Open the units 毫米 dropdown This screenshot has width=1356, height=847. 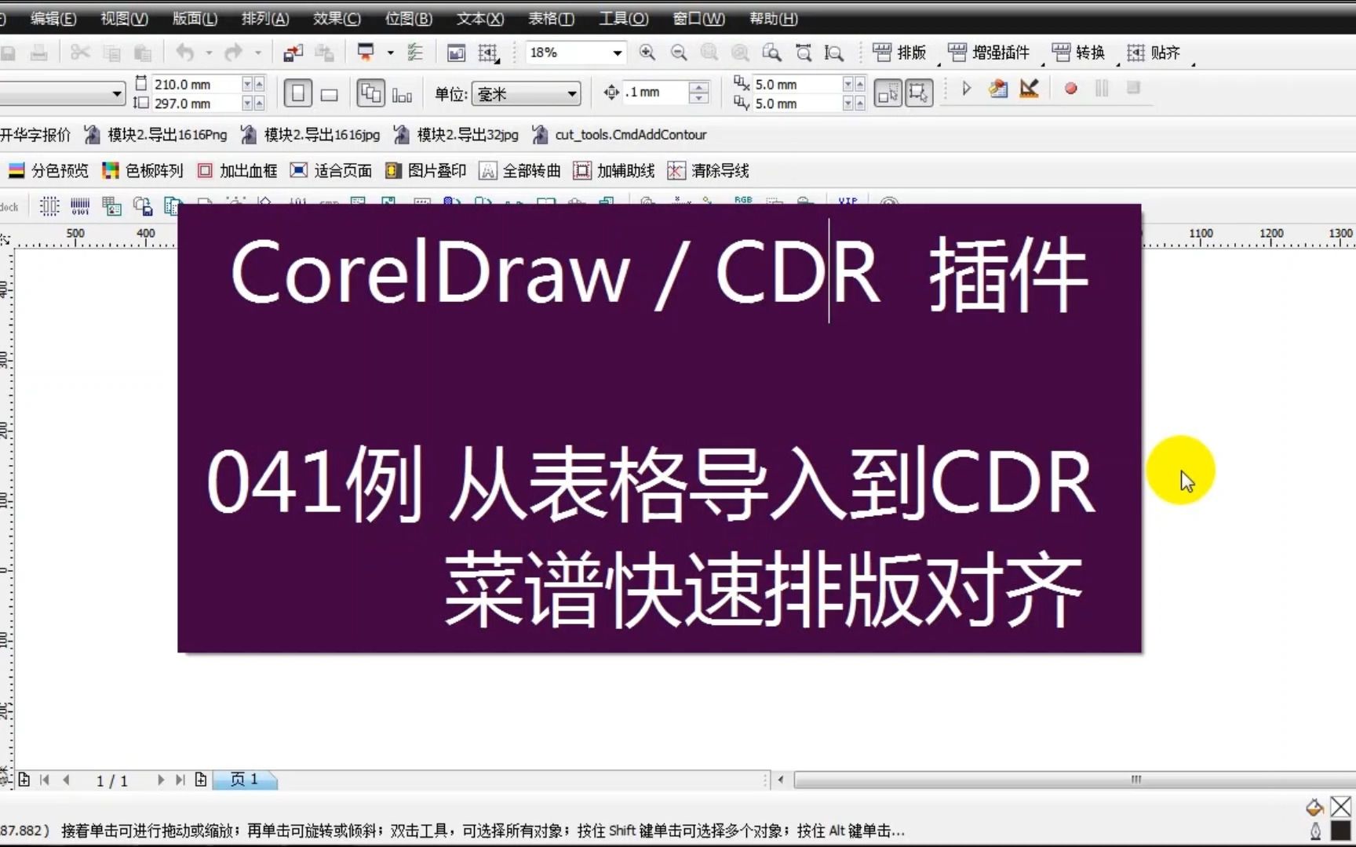click(572, 94)
